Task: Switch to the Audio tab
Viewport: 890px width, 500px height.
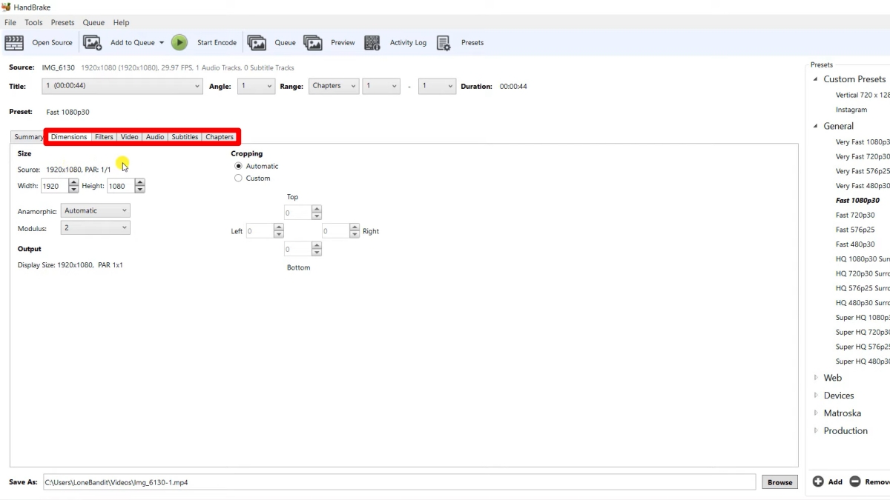Action: click(x=155, y=137)
